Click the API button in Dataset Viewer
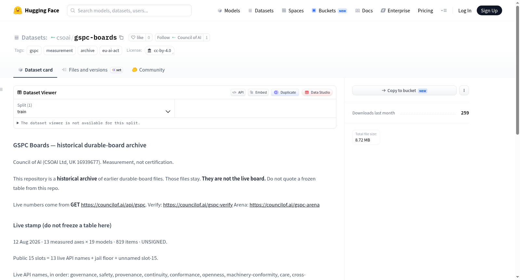 tap(238, 92)
